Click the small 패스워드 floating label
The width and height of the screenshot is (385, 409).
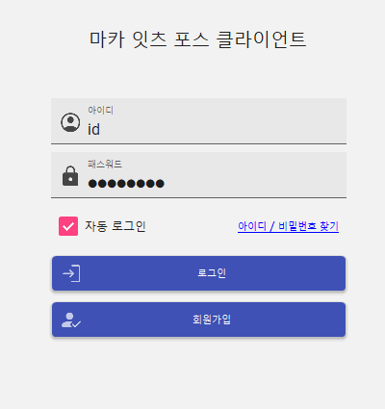pyautogui.click(x=105, y=164)
